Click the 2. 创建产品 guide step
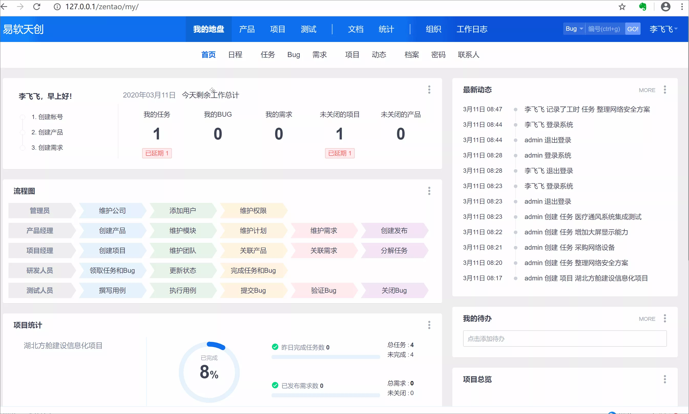 (47, 132)
